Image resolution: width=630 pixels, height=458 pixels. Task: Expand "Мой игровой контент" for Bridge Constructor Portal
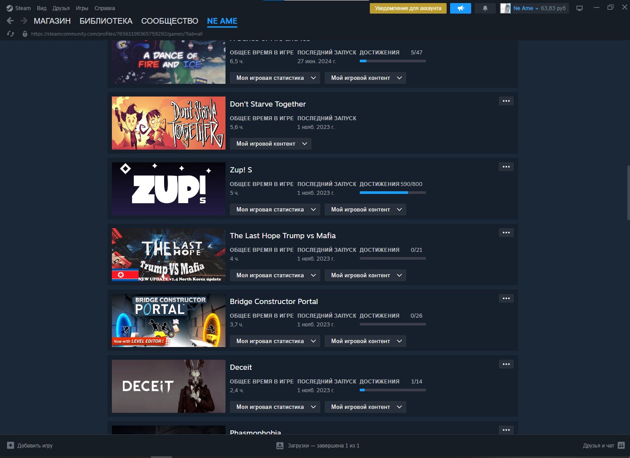click(x=365, y=341)
